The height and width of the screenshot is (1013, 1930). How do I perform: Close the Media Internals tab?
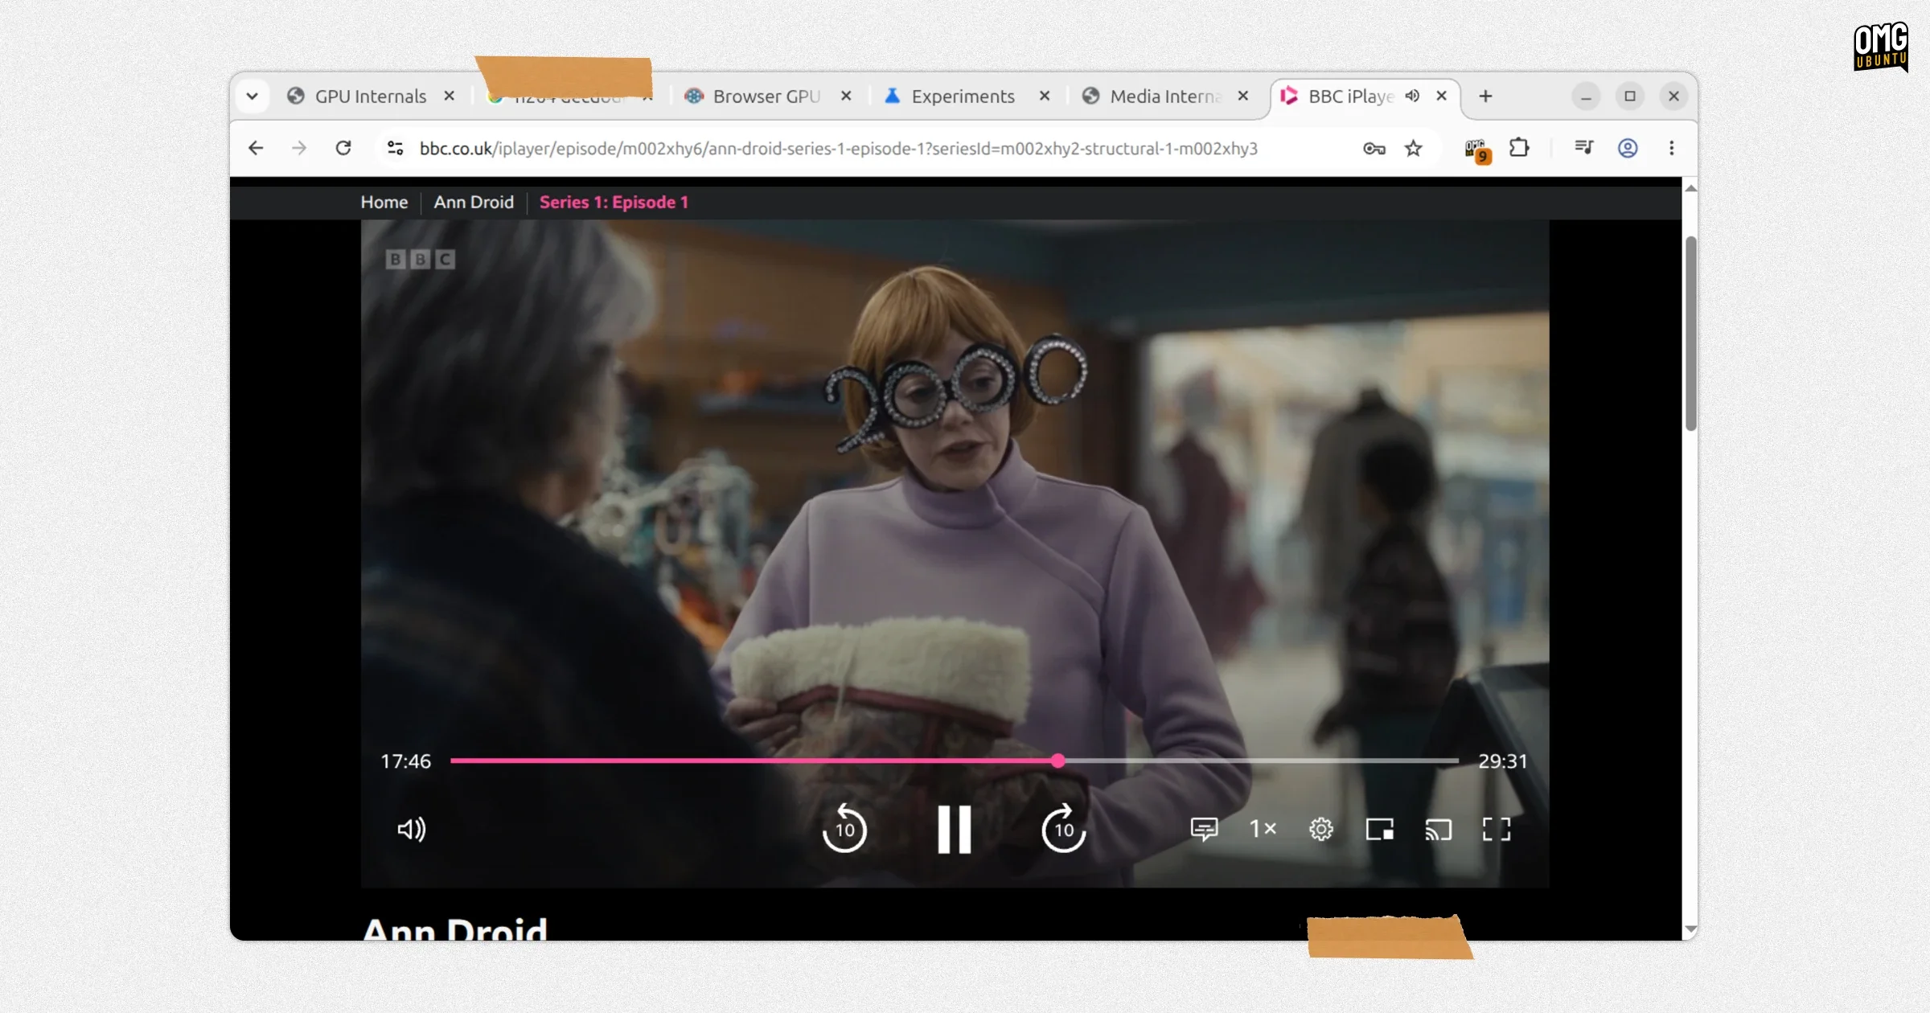tap(1243, 96)
